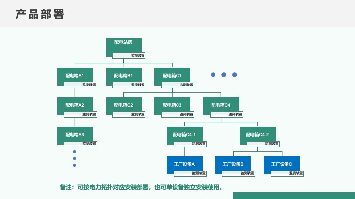Select the 配电箱C3 box

(172, 105)
